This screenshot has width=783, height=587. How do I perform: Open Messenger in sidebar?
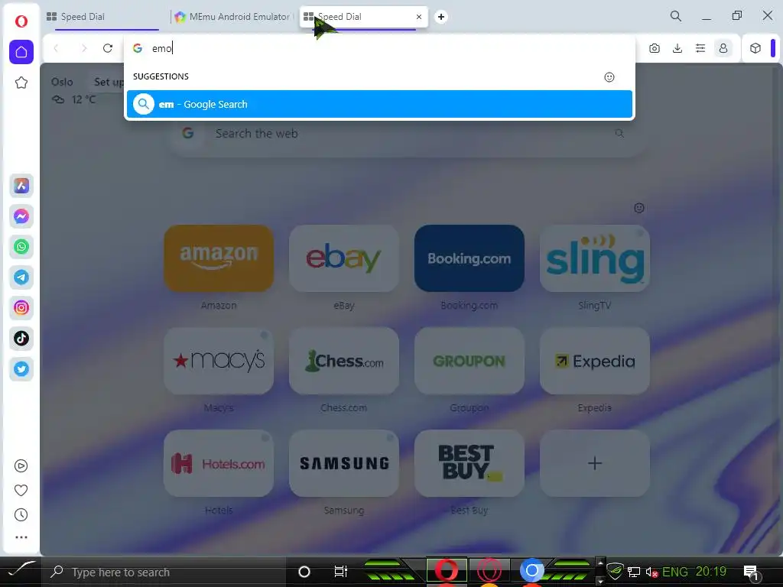coord(21,216)
